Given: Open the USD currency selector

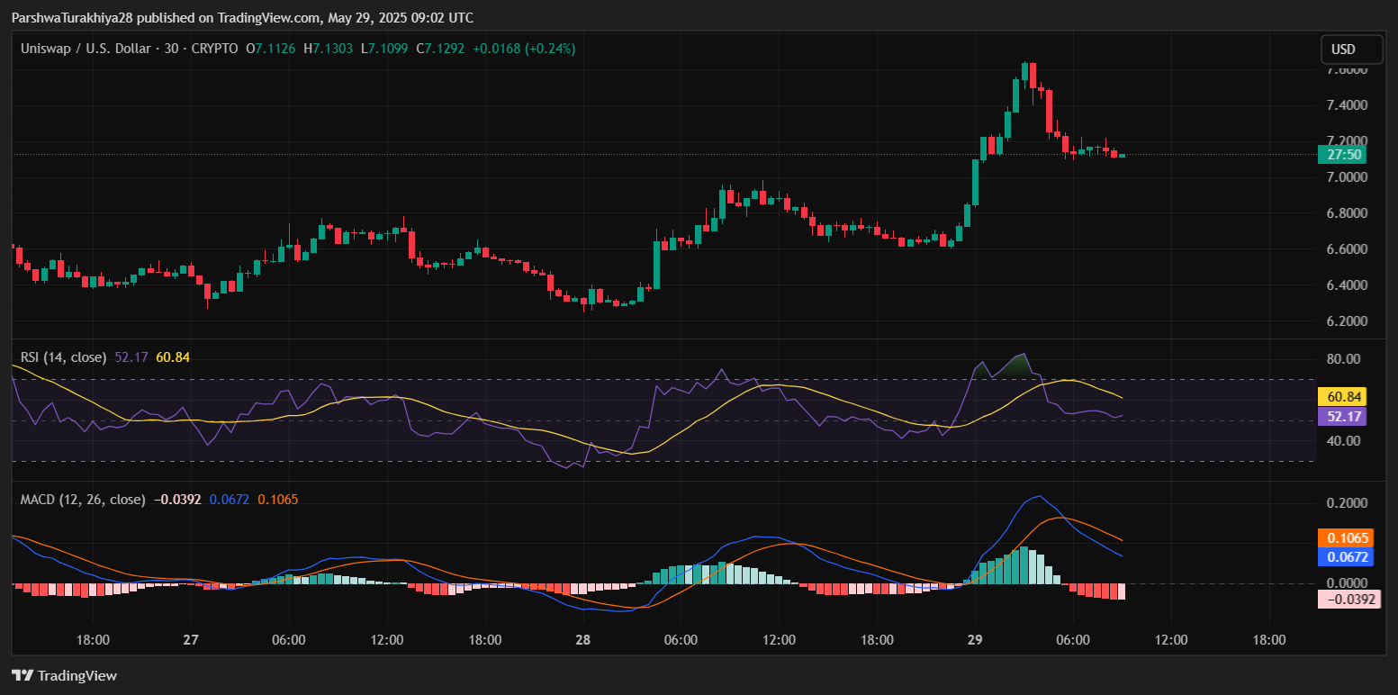Looking at the screenshot, I should tap(1343, 50).
